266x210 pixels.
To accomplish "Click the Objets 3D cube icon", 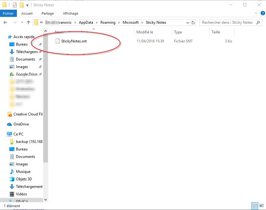I will [12, 179].
